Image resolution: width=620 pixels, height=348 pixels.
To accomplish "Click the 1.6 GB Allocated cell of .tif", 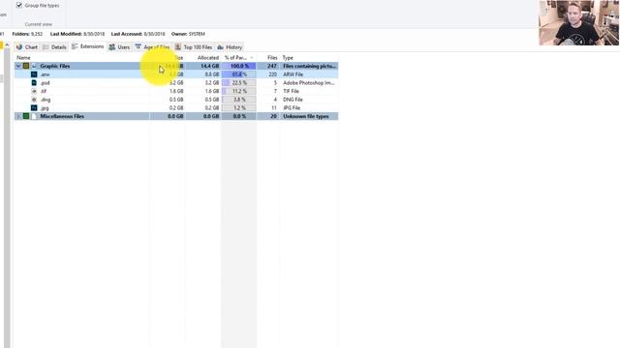I will coord(212,91).
